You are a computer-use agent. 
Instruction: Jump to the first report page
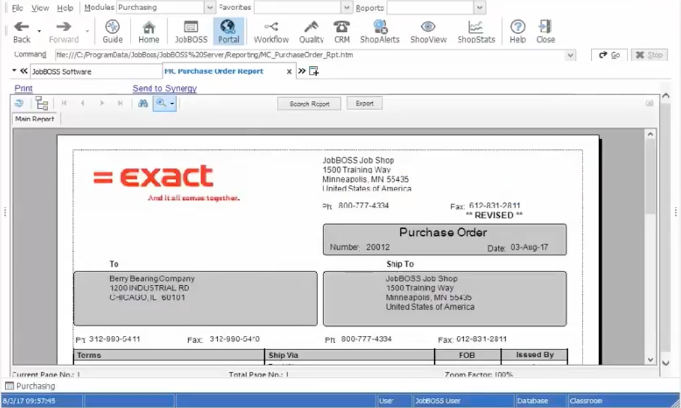(64, 103)
